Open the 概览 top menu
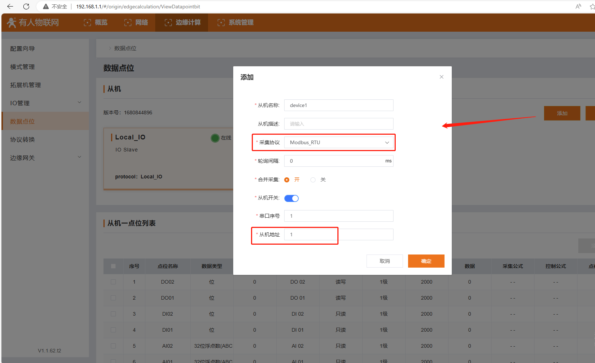 pos(95,23)
